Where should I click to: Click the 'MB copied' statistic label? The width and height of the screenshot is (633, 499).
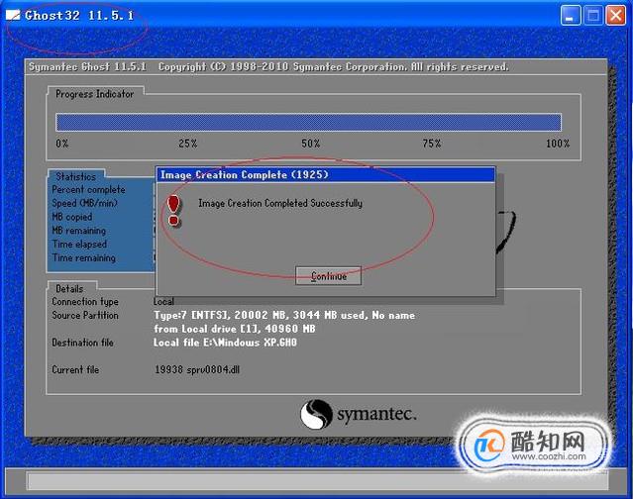click(x=72, y=217)
